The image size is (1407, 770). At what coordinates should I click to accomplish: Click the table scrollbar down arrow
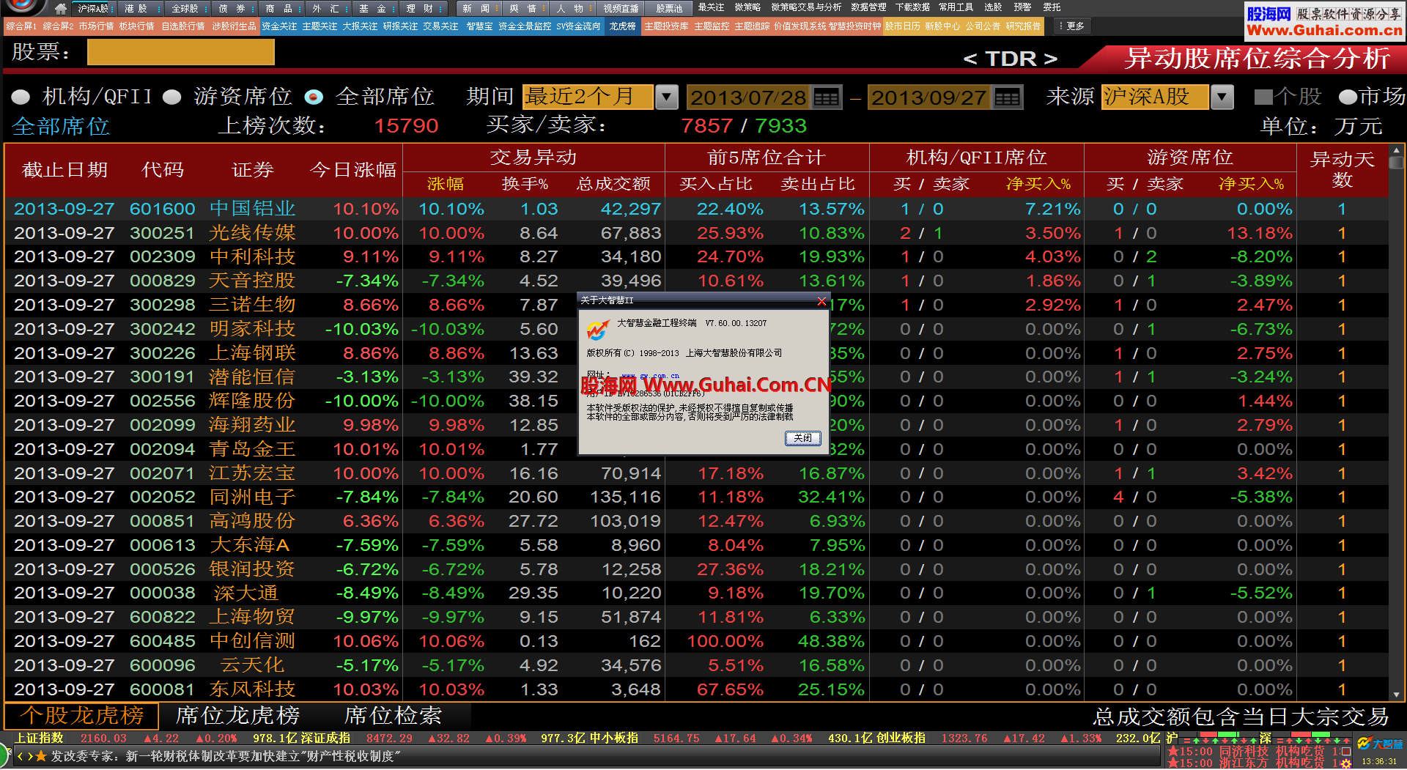coord(1396,695)
